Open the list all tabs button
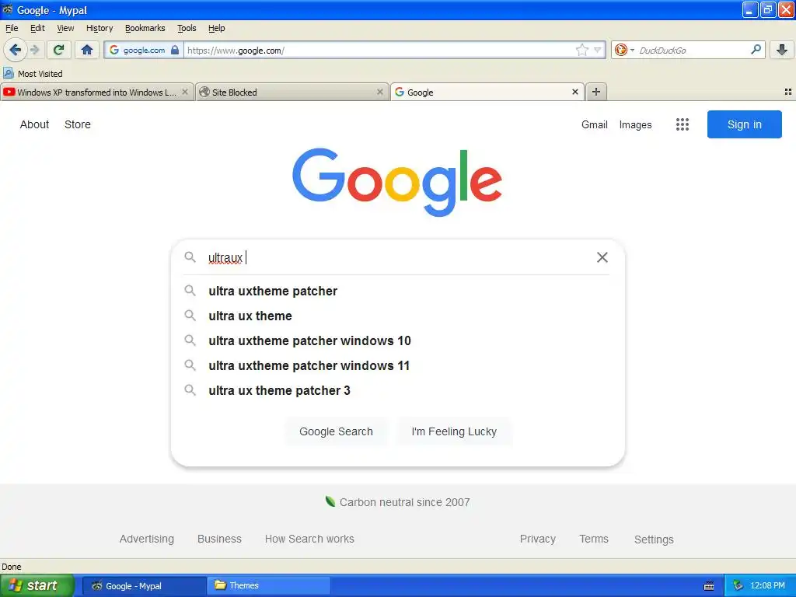 [788, 92]
